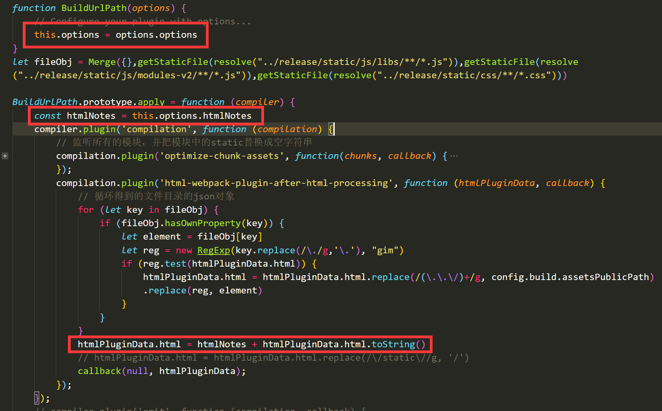Screen dimensions: 662x411
Task: Click the prototype keyword
Action: pyautogui.click(x=107, y=102)
